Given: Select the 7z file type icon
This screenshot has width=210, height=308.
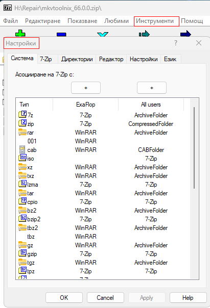Looking at the screenshot, I should coord(22,114).
